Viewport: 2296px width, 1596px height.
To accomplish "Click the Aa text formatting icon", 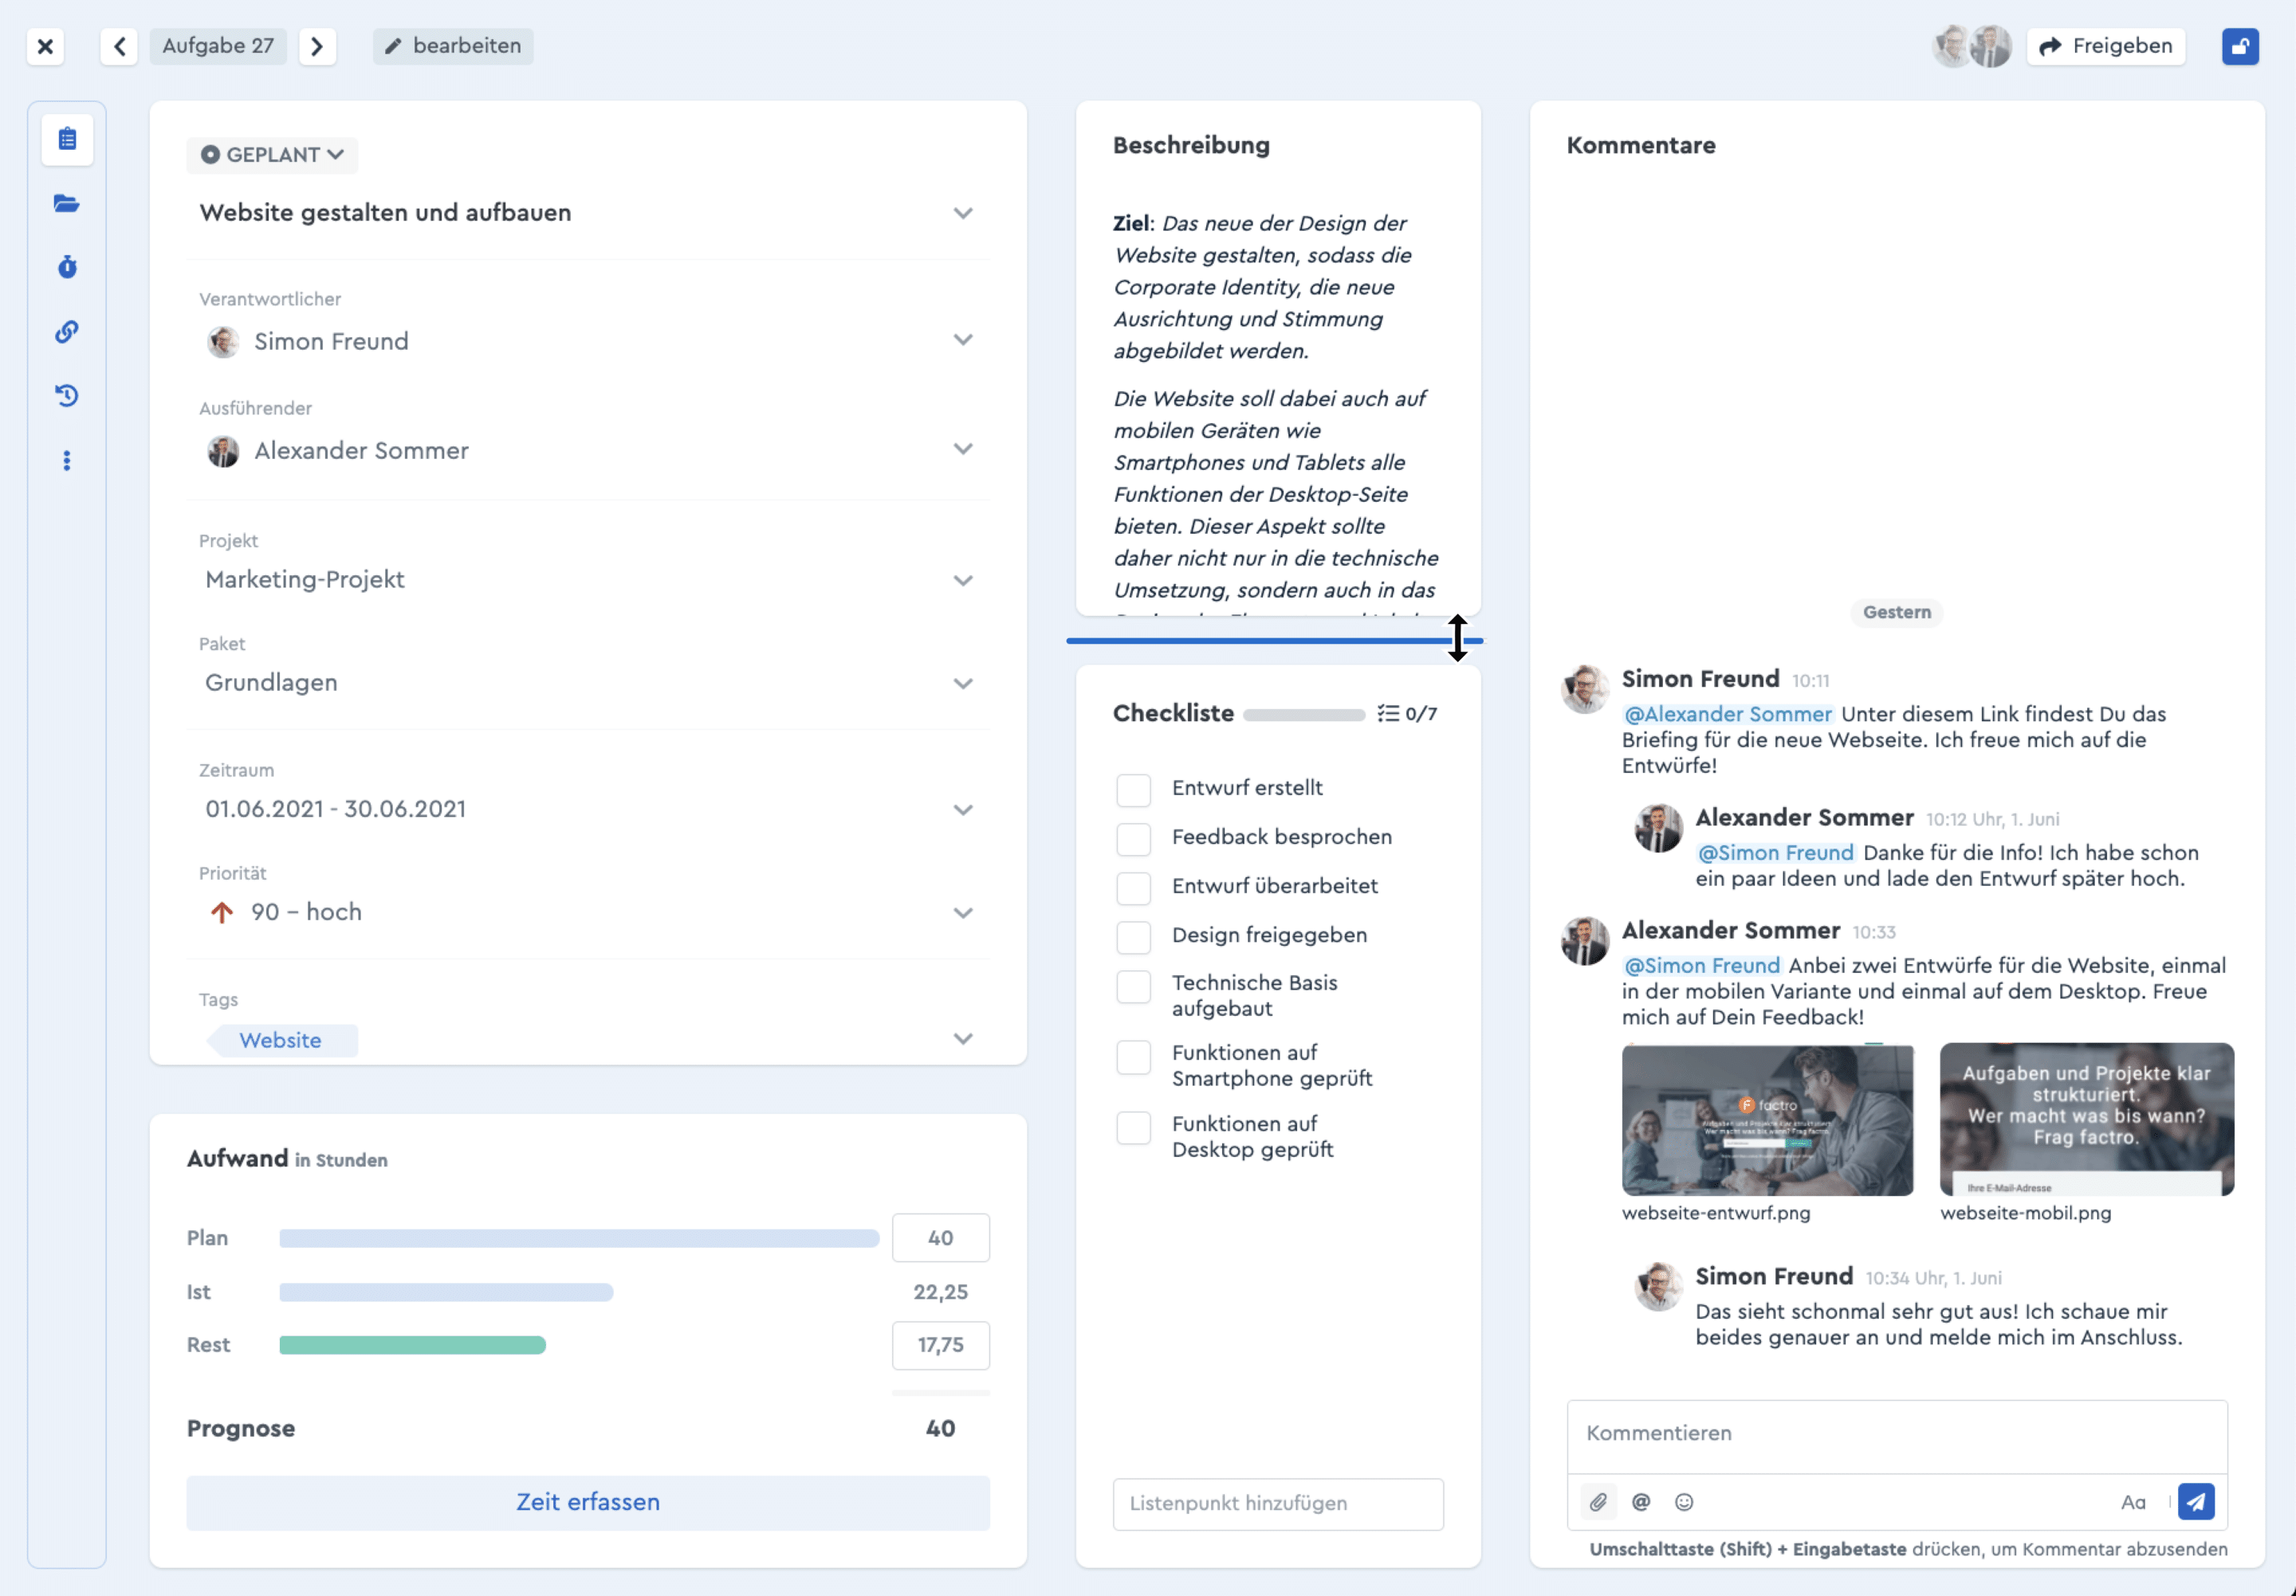I will point(2132,1501).
